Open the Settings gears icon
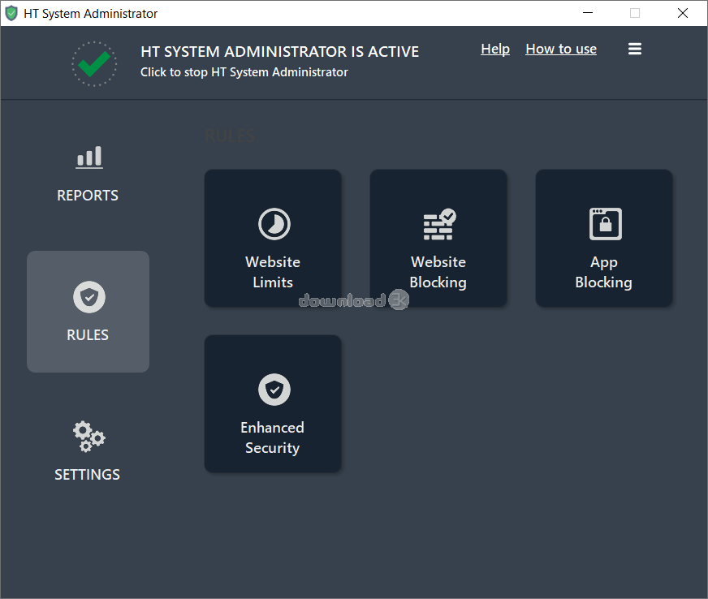Image resolution: width=708 pixels, height=599 pixels. click(x=89, y=437)
